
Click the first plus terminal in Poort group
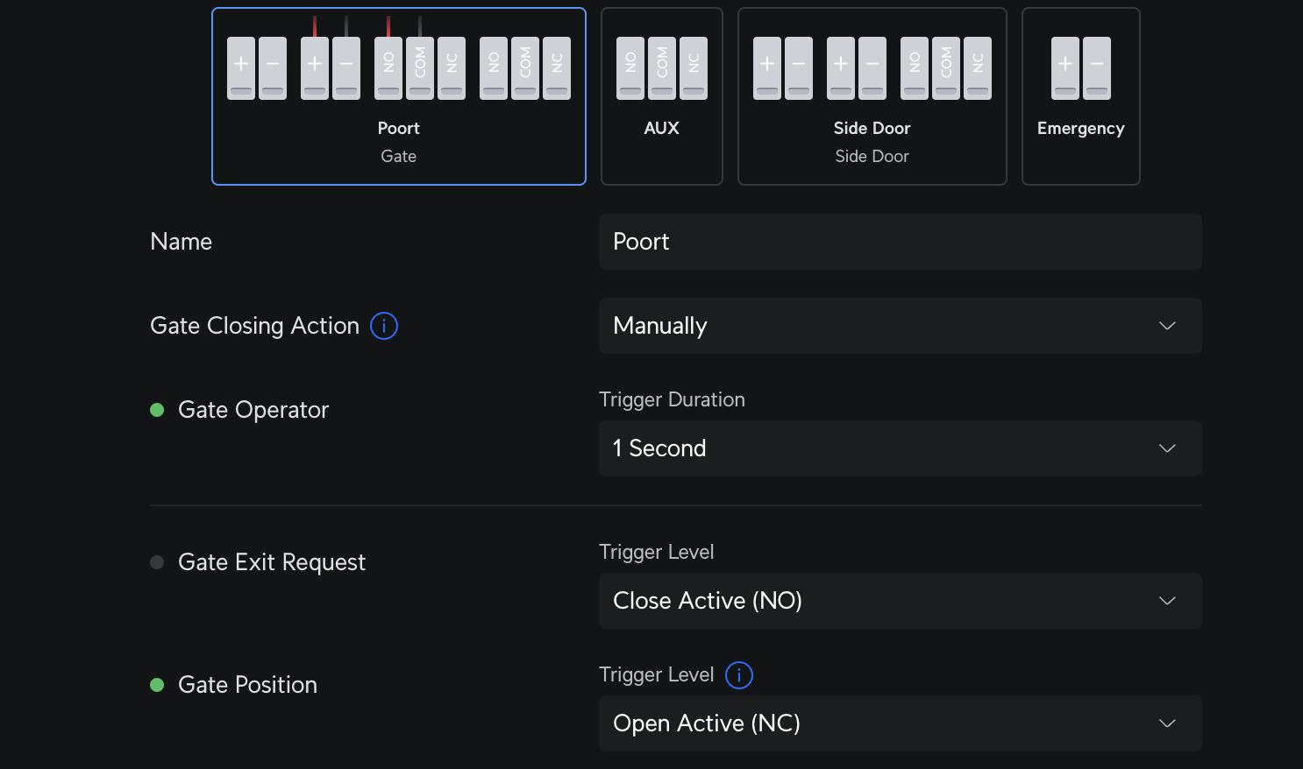tap(241, 68)
